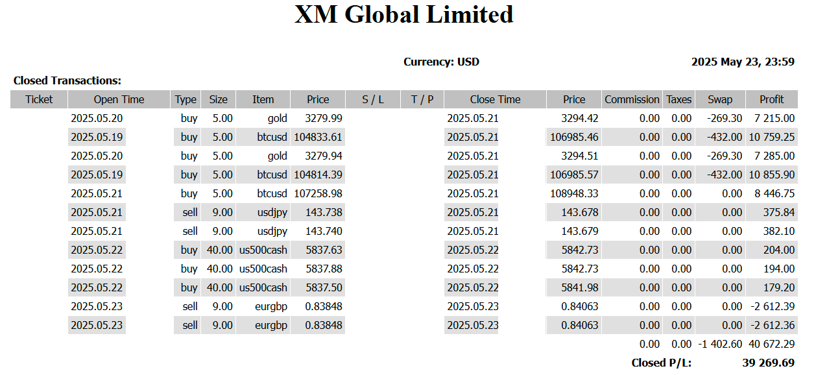Click the 2025 May 23, 23:59 timestamp
816x375 pixels.
point(743,62)
